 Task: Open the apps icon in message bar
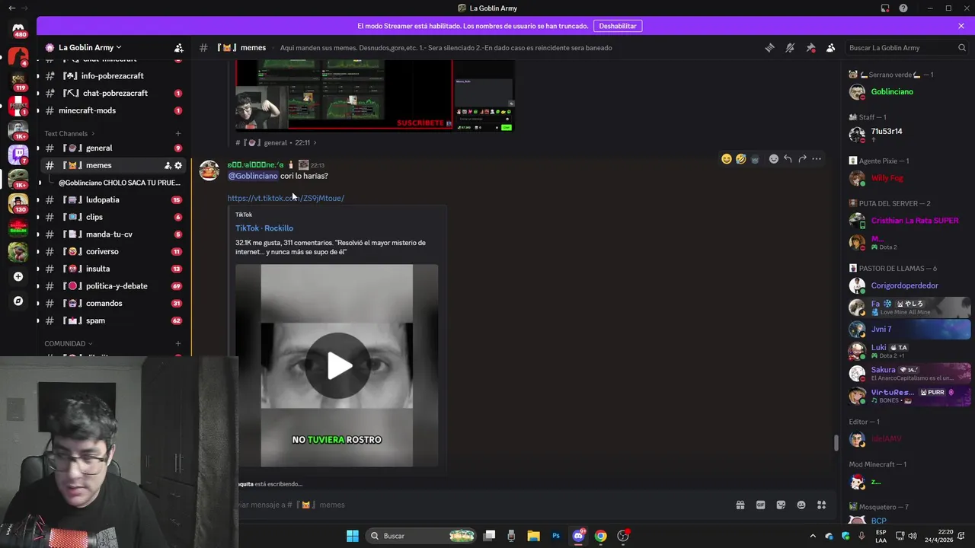click(822, 505)
